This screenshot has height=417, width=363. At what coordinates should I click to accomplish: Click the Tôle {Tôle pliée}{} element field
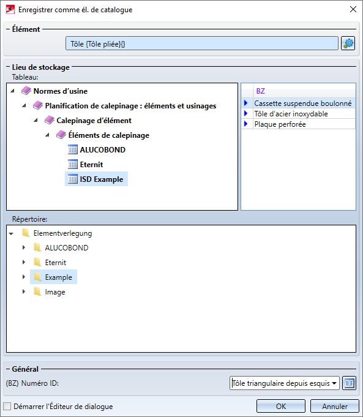pos(202,43)
